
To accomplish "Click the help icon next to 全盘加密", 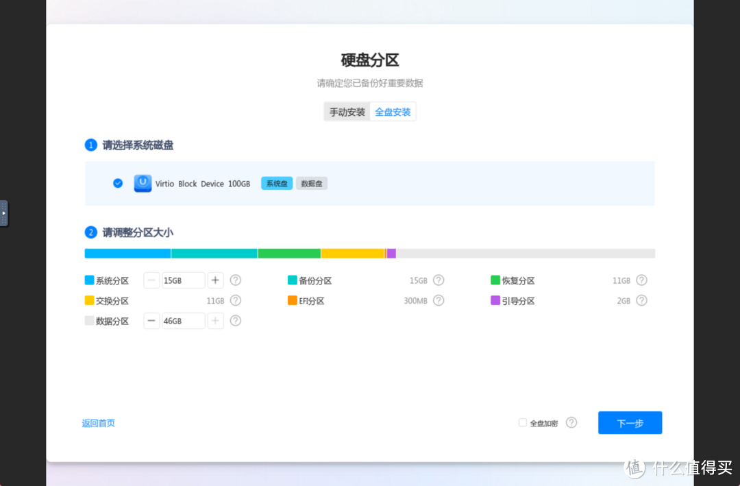I will (572, 422).
